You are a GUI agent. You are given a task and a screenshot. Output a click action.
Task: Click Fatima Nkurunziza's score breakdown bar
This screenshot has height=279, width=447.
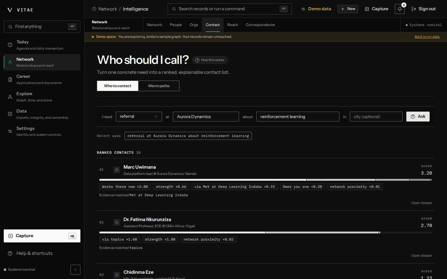[266, 232]
